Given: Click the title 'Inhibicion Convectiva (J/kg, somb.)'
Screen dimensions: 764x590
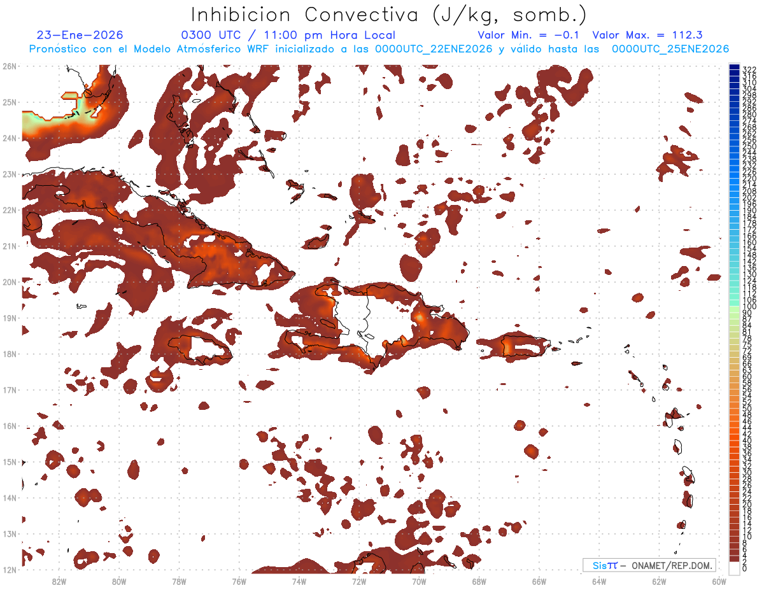Looking at the screenshot, I should point(389,15).
